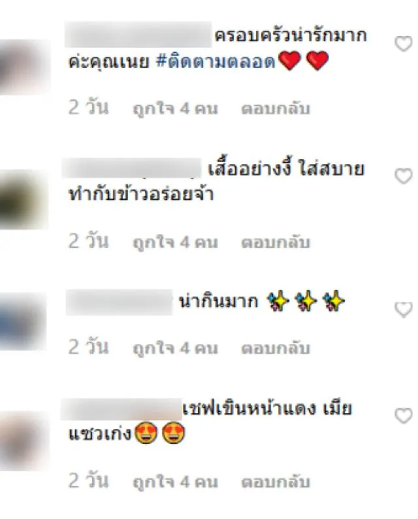Screen dimensions: 418x519
Task: View likes 'ถูกใจ 4 คน' on 'น่ากินมาก' comment
Action: point(175,348)
